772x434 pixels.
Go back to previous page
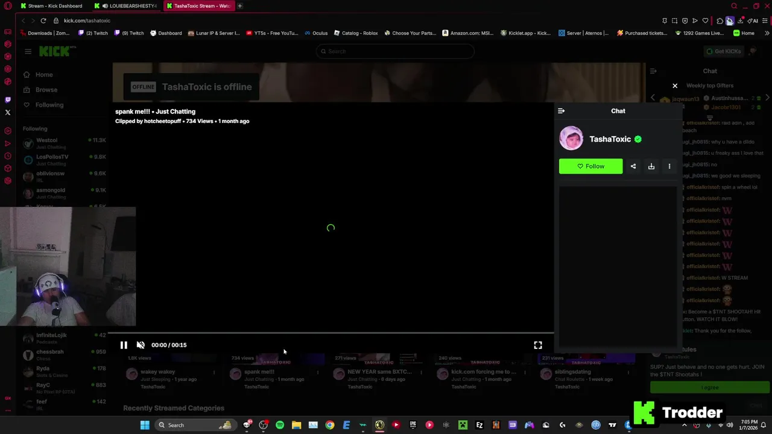[x=23, y=20]
